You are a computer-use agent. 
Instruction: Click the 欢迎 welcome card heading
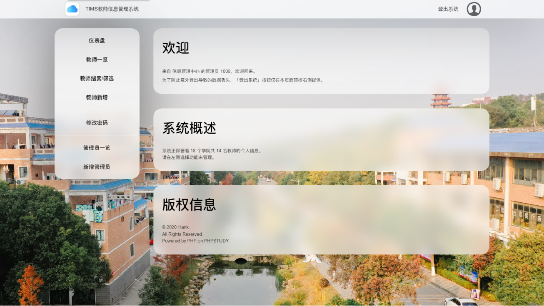(176, 48)
